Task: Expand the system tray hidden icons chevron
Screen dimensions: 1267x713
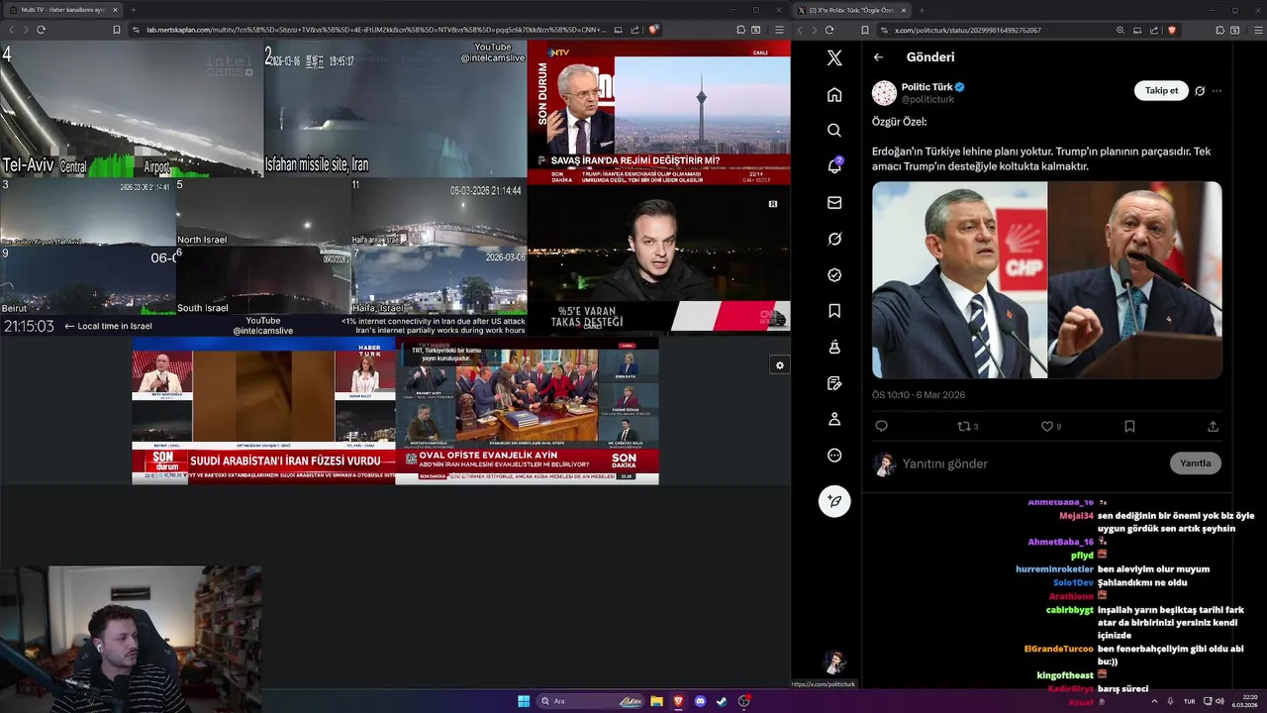Action: [x=1154, y=701]
